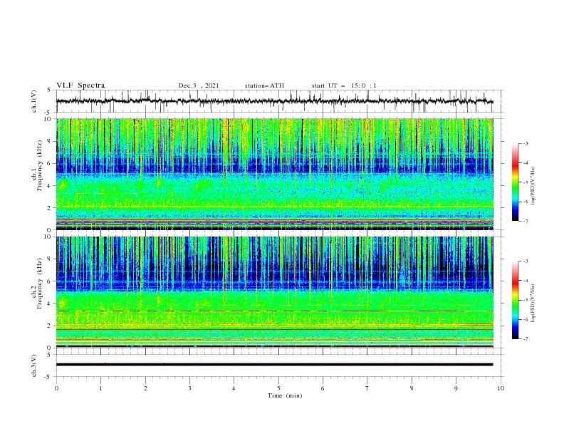The width and height of the screenshot is (564, 436).
Task: Click the ch.1 "Frequency (kHz)" axis label
Action: [40, 165]
